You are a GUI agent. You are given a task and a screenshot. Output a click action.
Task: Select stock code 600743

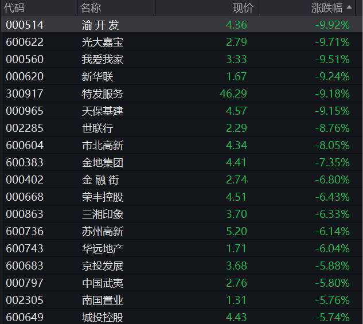[25, 248]
